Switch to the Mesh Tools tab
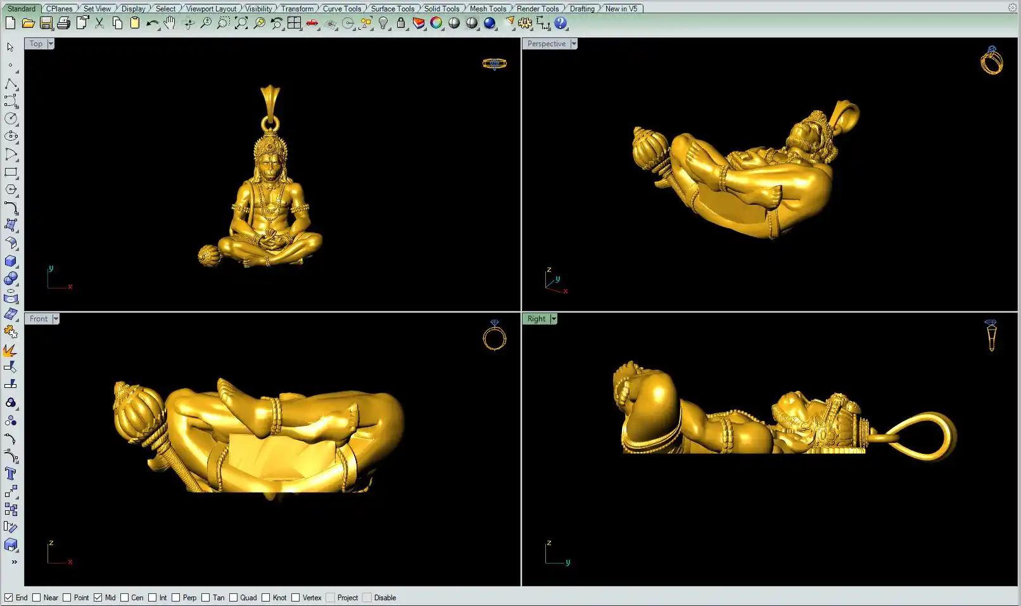The height and width of the screenshot is (606, 1021). (488, 8)
